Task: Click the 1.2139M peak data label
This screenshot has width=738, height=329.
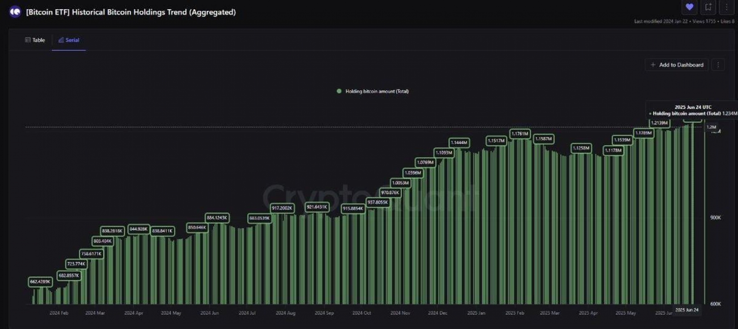Action: click(659, 123)
